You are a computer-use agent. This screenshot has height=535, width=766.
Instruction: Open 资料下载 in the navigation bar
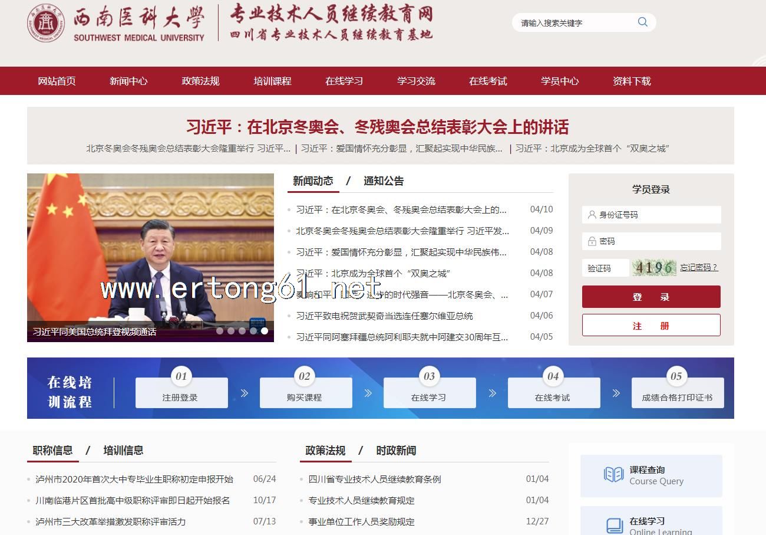(x=632, y=81)
